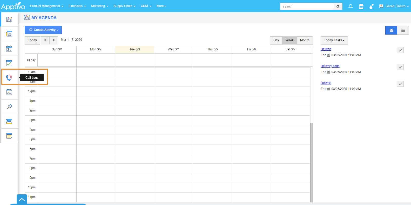Open the Calendar sidebar icon showing 31
The width and height of the screenshot is (411, 205).
[x=9, y=49]
